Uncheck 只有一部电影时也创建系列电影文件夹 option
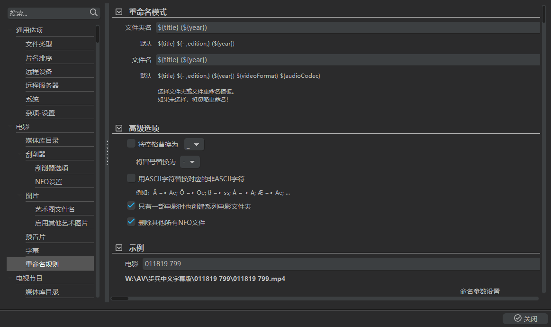The height and width of the screenshot is (327, 551). tap(131, 206)
